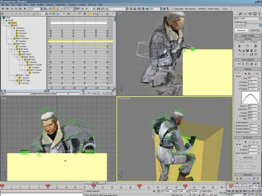Image resolution: width=262 pixels, height=196 pixels.
Task: Select the Body radio button
Action: coord(237,166)
